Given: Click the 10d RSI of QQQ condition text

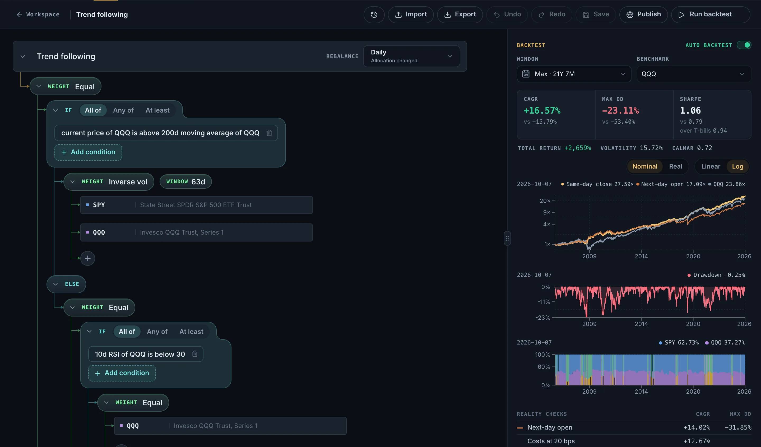Looking at the screenshot, I should coord(140,354).
